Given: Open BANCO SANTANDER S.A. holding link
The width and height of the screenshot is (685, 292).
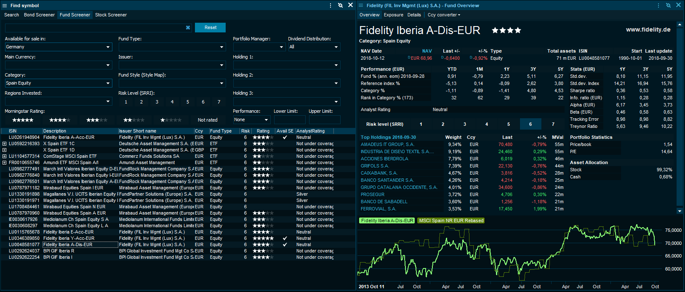Looking at the screenshot, I should pos(387,180).
